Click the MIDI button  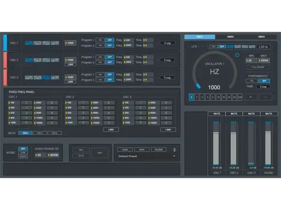(100, 153)
